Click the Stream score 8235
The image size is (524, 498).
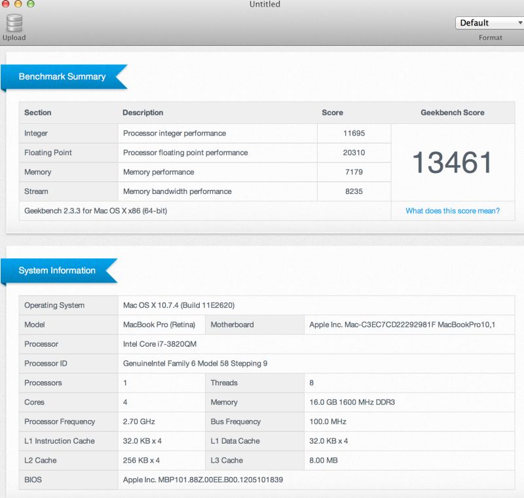pyautogui.click(x=354, y=191)
